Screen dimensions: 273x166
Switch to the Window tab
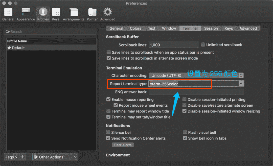[x=169, y=28]
